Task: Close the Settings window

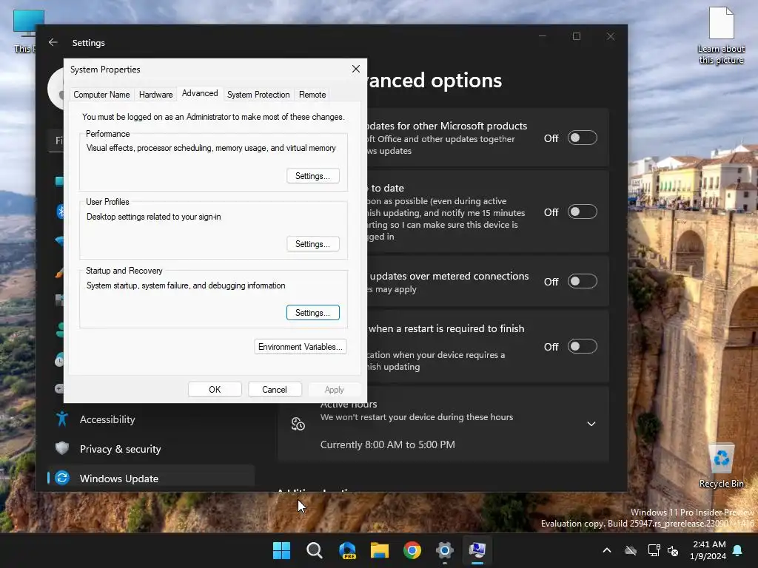Action: coord(611,36)
